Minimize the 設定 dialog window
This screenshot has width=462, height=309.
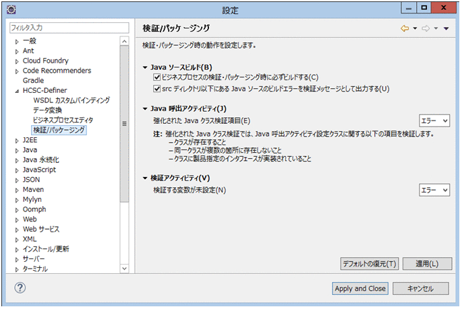tap(409, 8)
